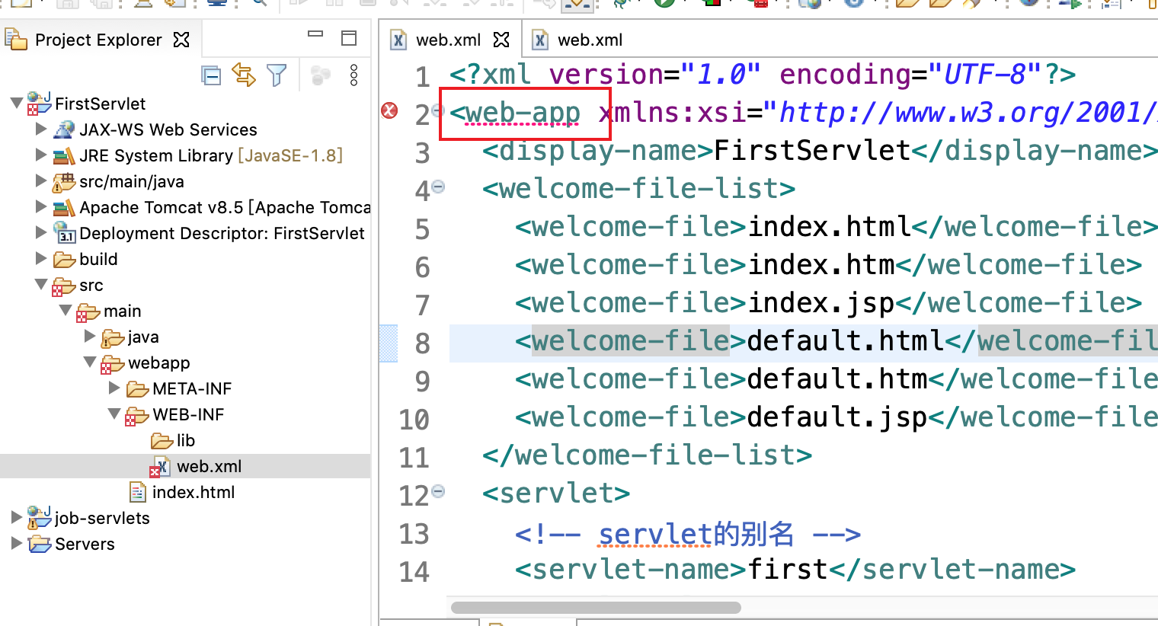Screen dimensions: 1158x626
Task: Expand src/main/java node
Action: (x=41, y=180)
